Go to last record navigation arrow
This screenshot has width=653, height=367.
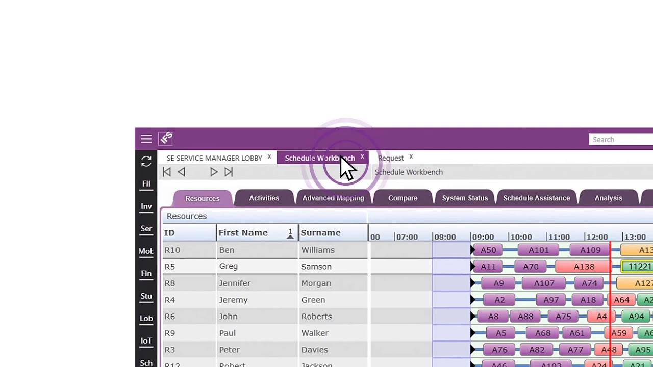point(229,172)
